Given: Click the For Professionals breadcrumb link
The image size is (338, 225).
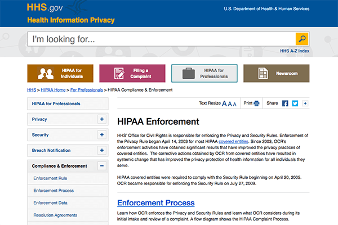Looking at the screenshot, I should [x=86, y=90].
